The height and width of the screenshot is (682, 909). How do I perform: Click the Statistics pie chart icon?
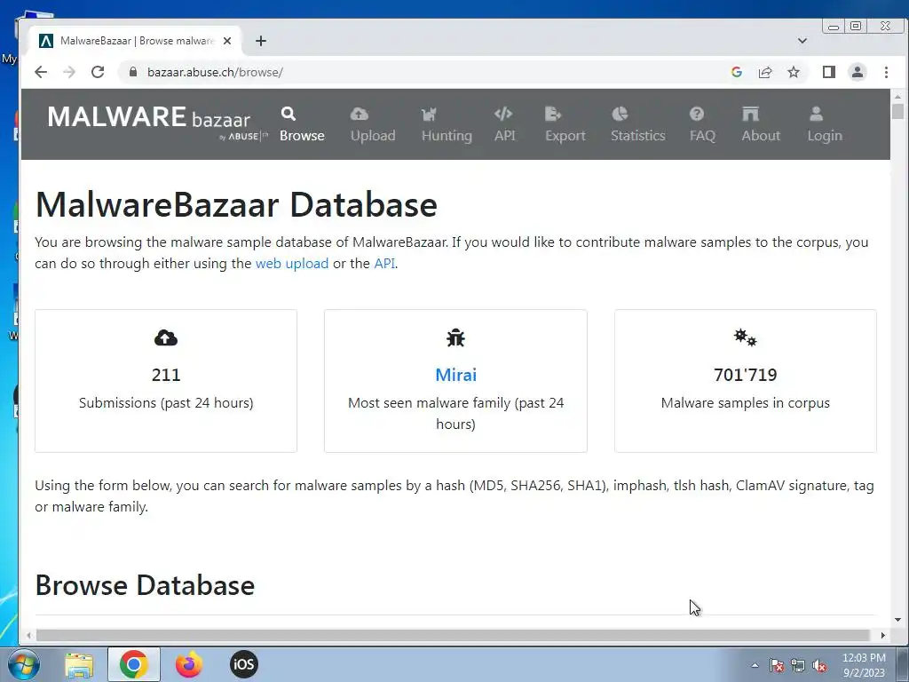click(x=620, y=114)
